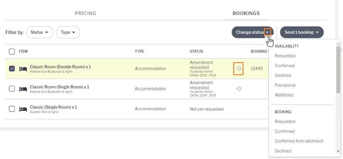Choose Waitlisted under Availability
The height and width of the screenshot is (159, 343).
point(284,95)
